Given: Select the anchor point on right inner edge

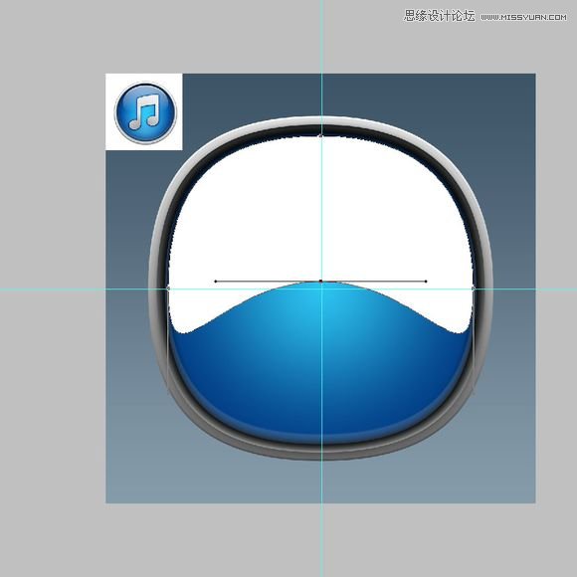Looking at the screenshot, I should (474, 288).
